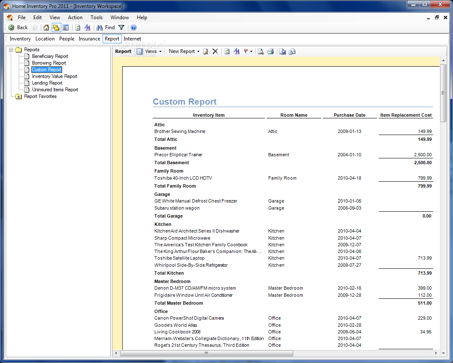Viewport: 453px width, 363px height.
Task: Open the Views dropdown
Action: 149,51
